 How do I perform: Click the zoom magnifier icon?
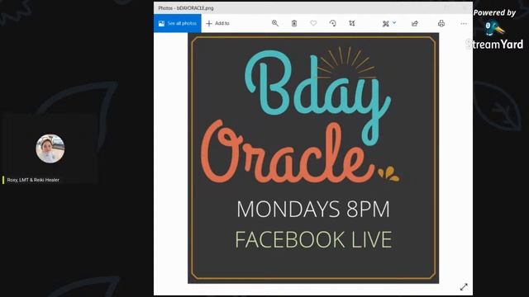275,23
